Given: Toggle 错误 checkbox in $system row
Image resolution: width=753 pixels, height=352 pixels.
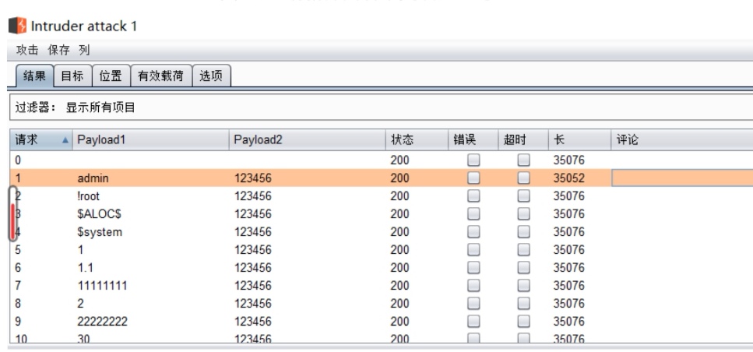Looking at the screenshot, I should click(x=473, y=232).
